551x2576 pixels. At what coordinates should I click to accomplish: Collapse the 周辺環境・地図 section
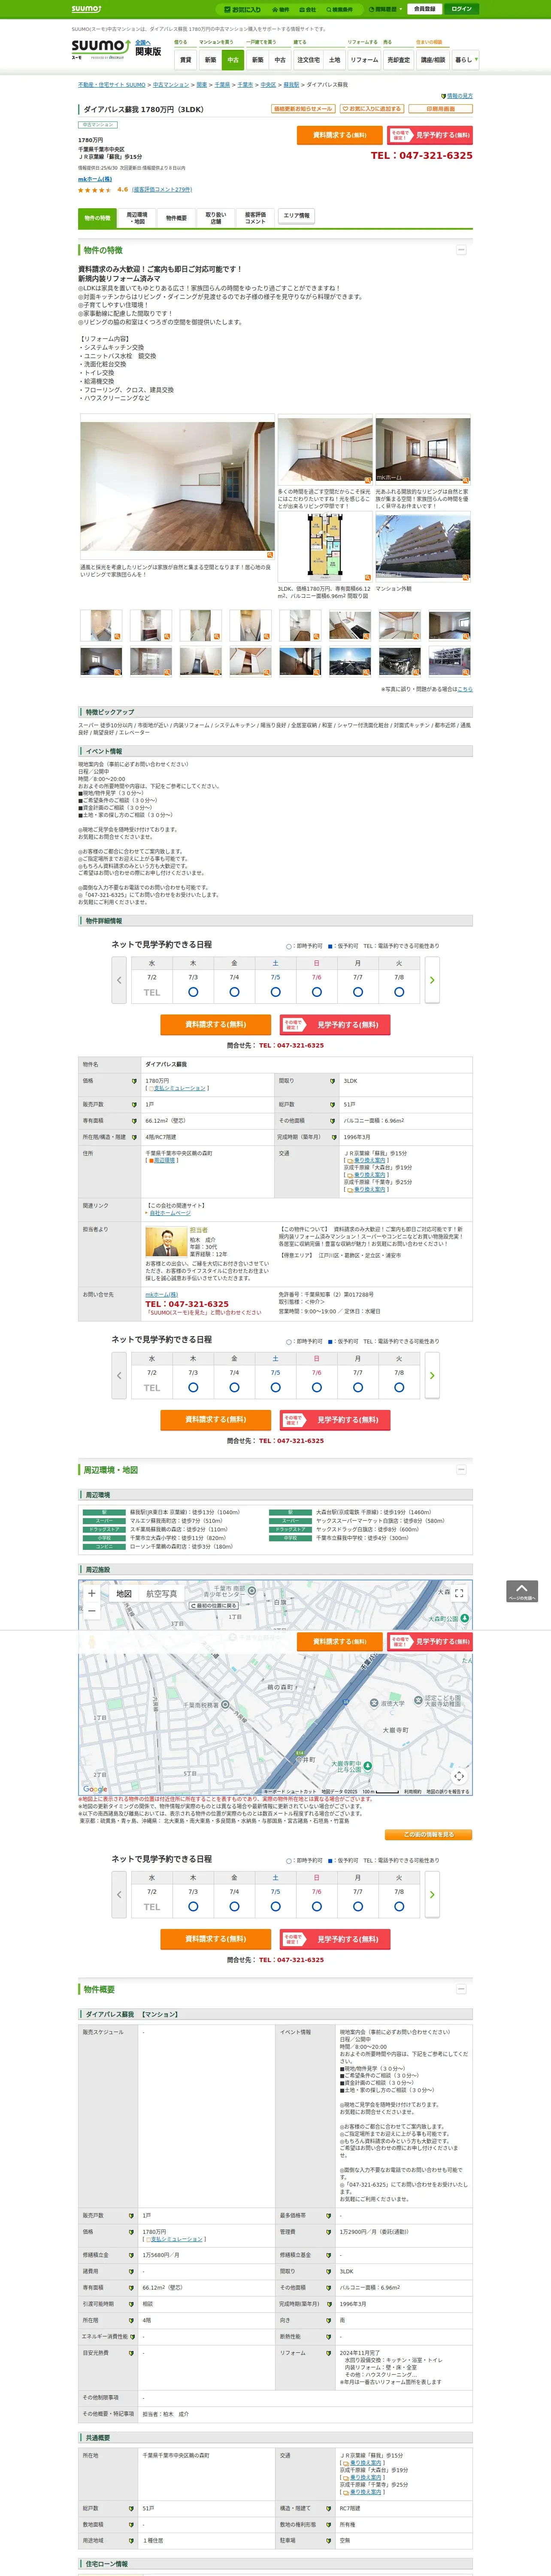pos(461,1469)
